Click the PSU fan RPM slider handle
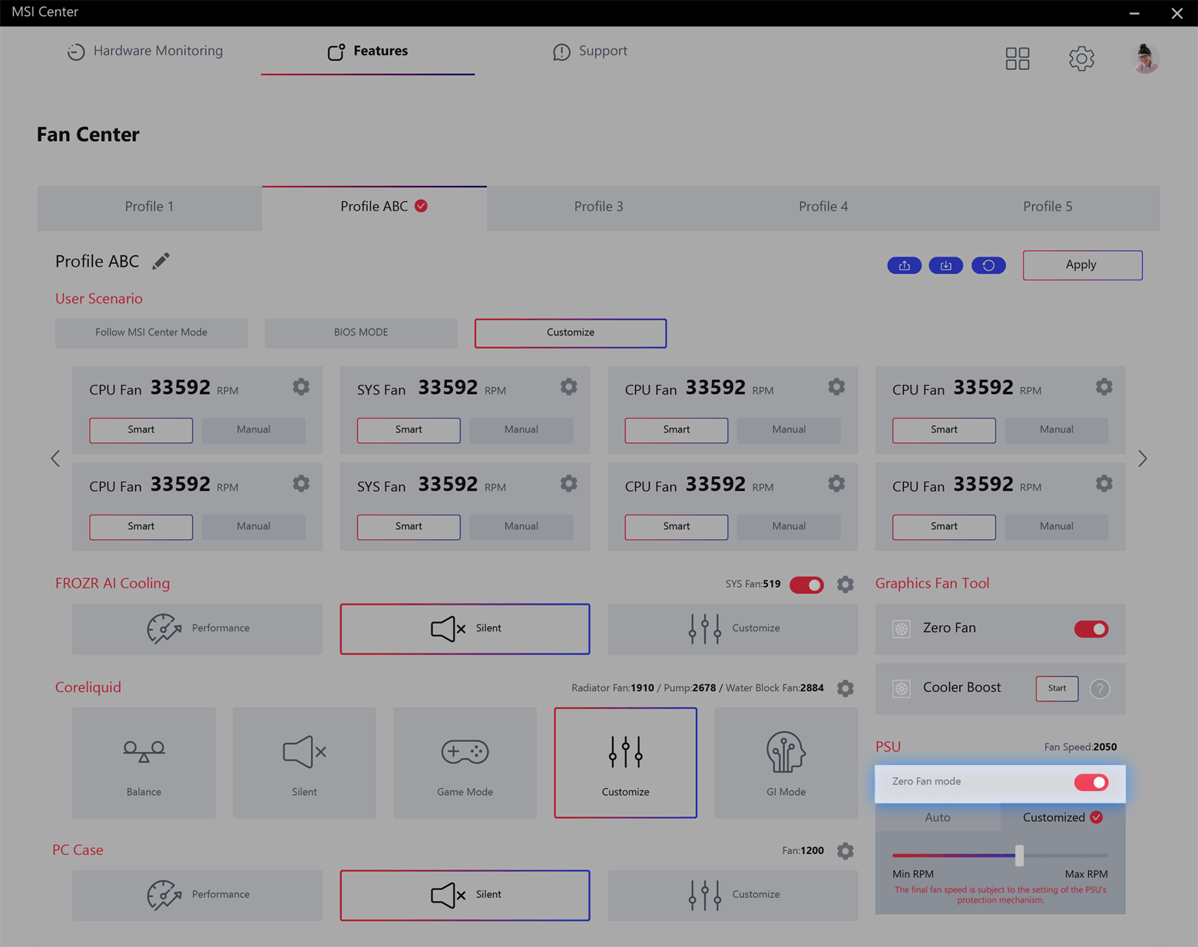The image size is (1198, 947). pyautogui.click(x=1019, y=855)
